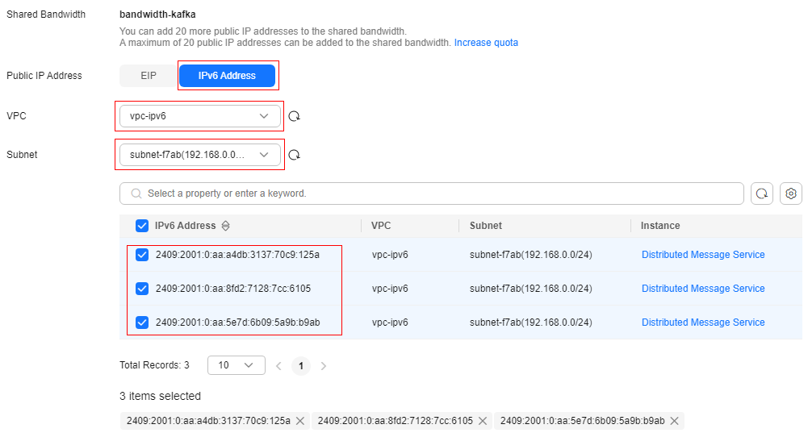Screen dimensions: 808x437
Task: Refresh the VPC list
Action: pyautogui.click(x=295, y=116)
